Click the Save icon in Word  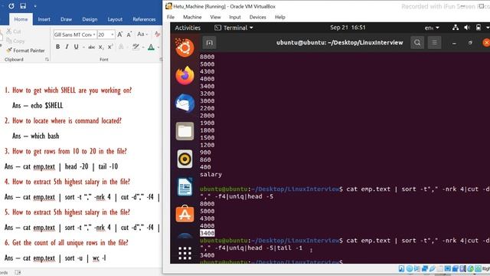tap(23, 6)
